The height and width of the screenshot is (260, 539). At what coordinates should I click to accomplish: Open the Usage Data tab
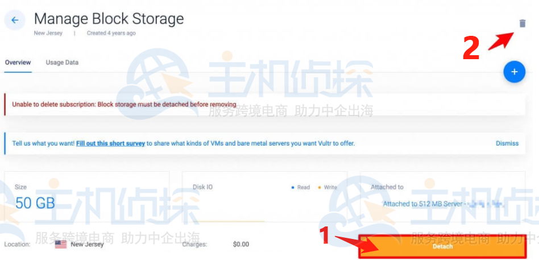tap(62, 63)
